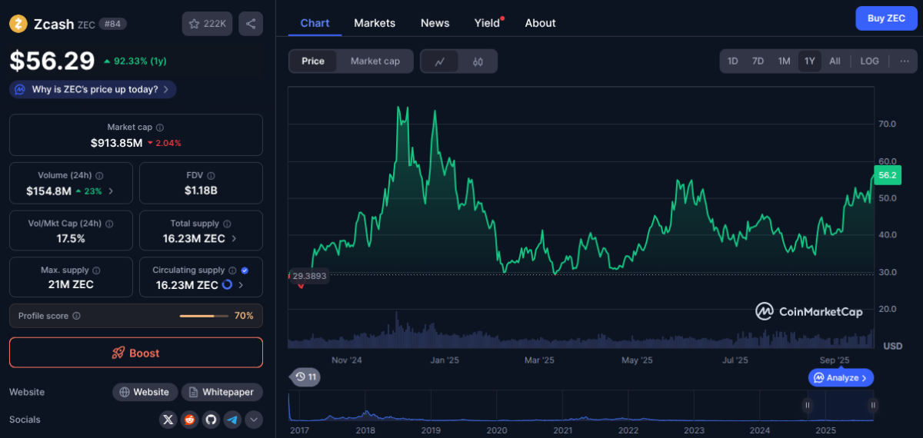Click Vol/Mkt Cap info icon

[109, 224]
